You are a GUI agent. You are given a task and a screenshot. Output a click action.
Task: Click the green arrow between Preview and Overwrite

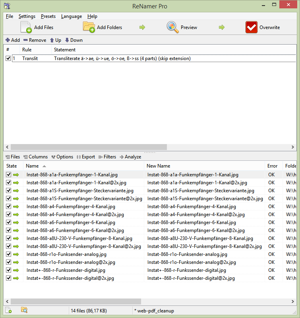[222, 27]
